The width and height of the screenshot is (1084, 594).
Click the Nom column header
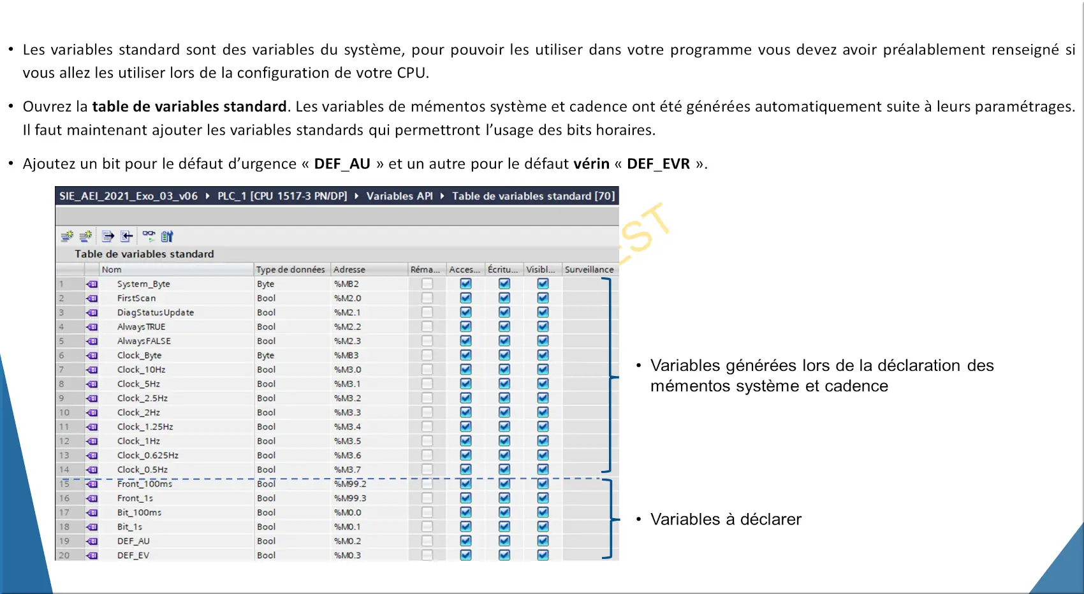pos(177,270)
